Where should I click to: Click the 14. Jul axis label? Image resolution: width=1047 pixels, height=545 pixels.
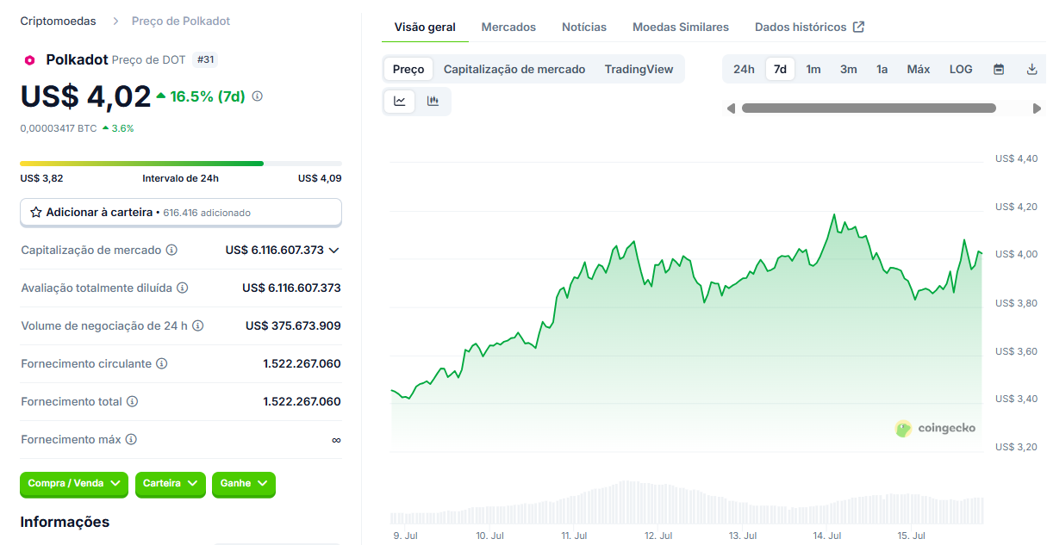point(827,536)
